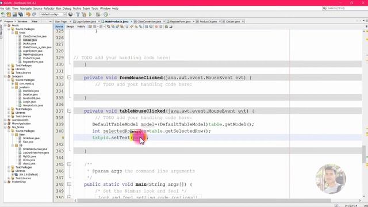This screenshot has height=207, width=368.
Task: Select ClassConnection.java in Foods package
Action: coord(34,36)
